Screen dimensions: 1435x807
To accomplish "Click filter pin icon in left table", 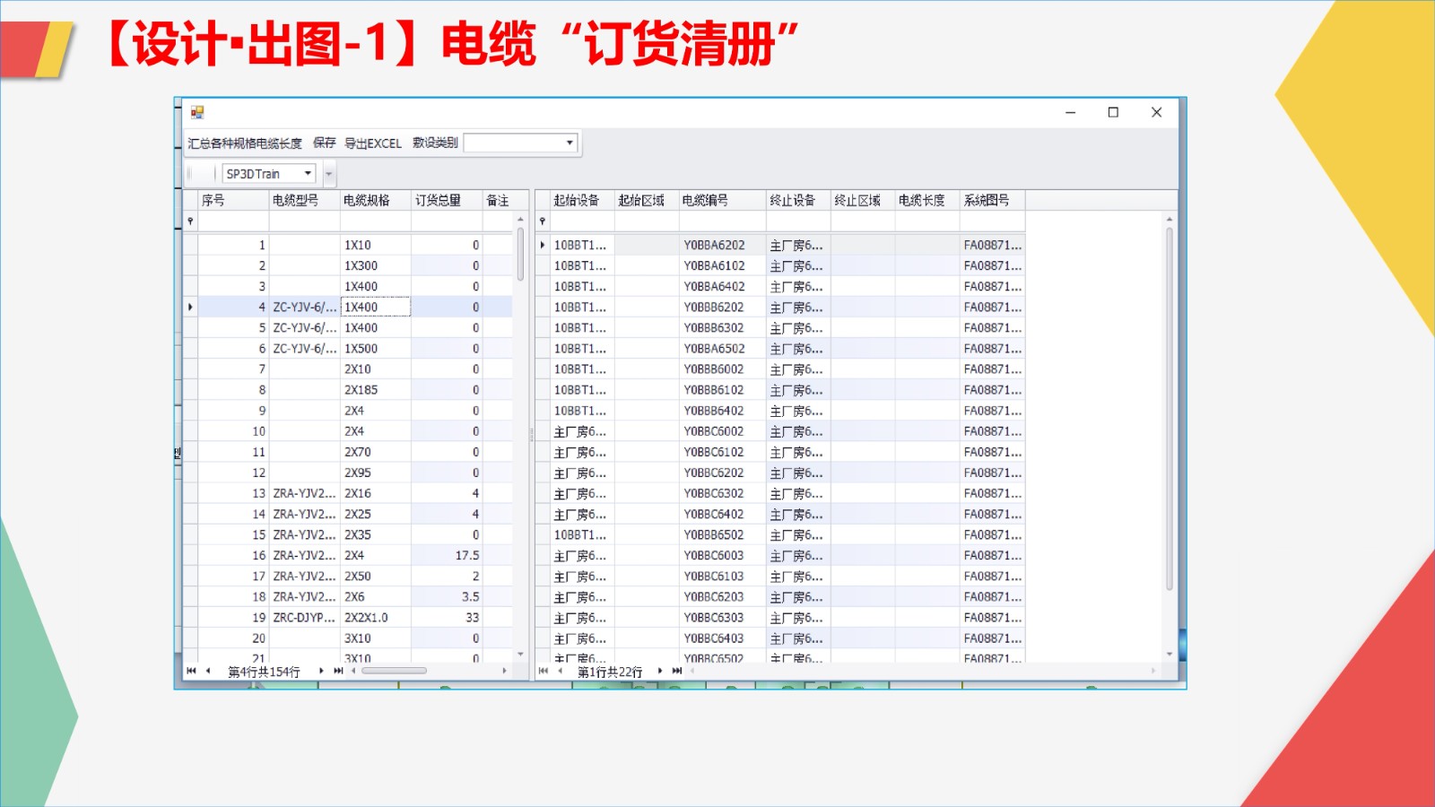I will pyautogui.click(x=190, y=221).
